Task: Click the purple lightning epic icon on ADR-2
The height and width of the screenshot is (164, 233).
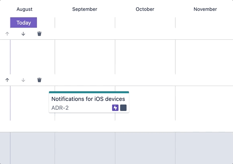Action: (x=115, y=108)
